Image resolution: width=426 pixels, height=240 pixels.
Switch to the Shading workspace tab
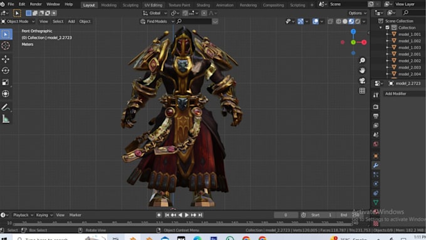point(203,5)
